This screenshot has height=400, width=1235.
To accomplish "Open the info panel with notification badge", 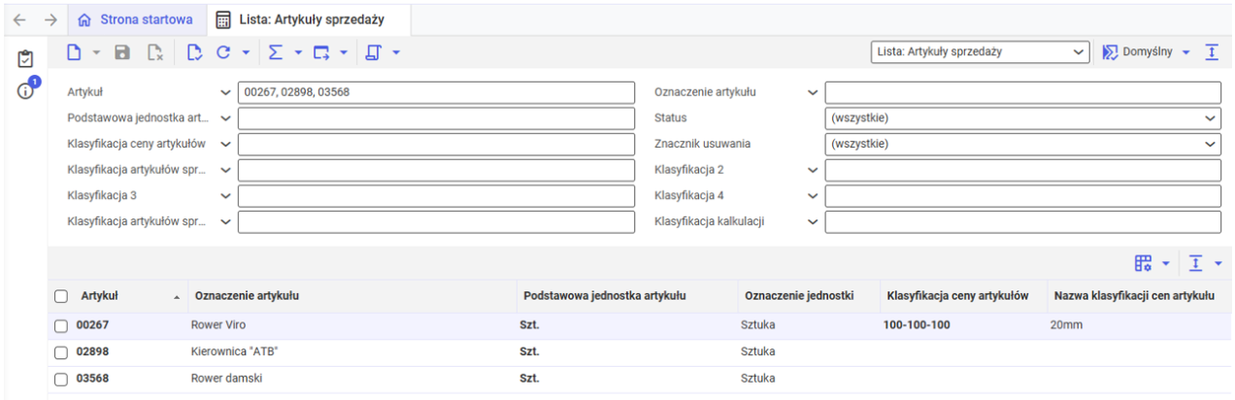I will pyautogui.click(x=28, y=90).
